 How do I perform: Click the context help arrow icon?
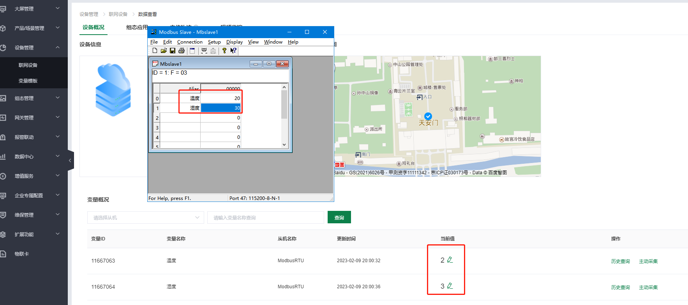tap(233, 51)
